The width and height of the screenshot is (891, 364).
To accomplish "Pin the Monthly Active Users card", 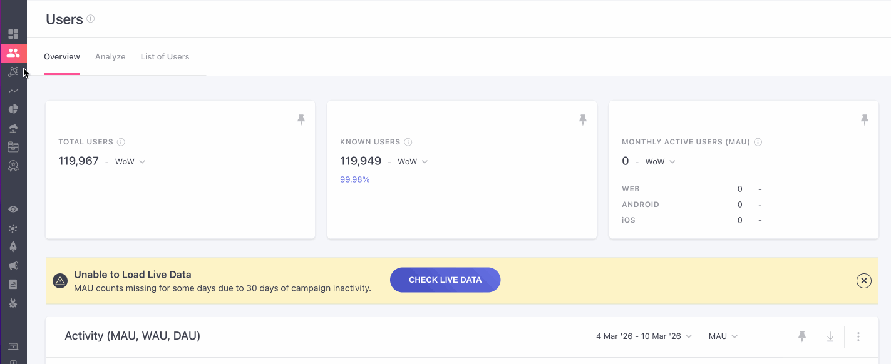I will click(x=865, y=119).
